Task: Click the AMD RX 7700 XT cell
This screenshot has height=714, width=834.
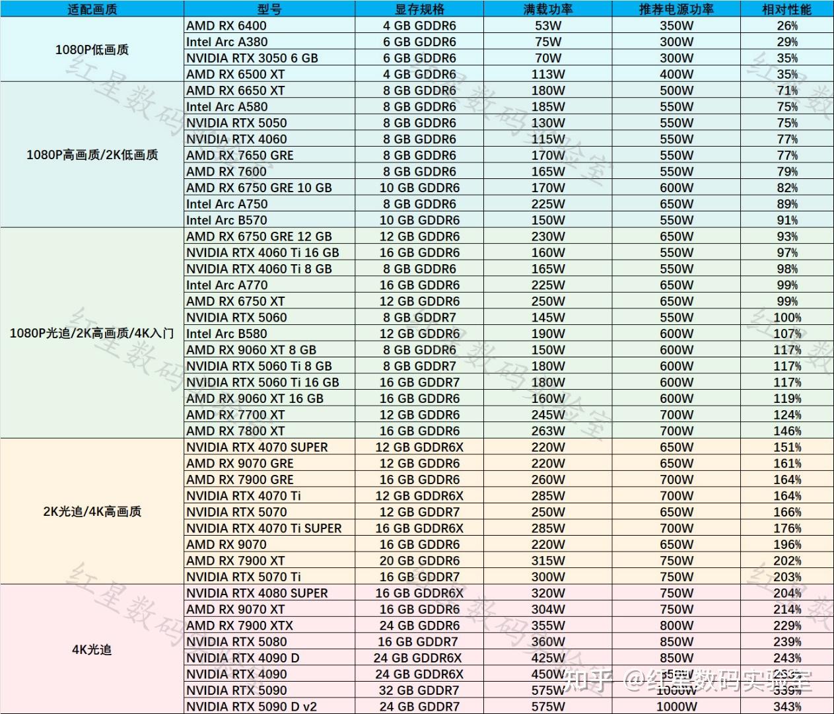Action: pos(269,415)
